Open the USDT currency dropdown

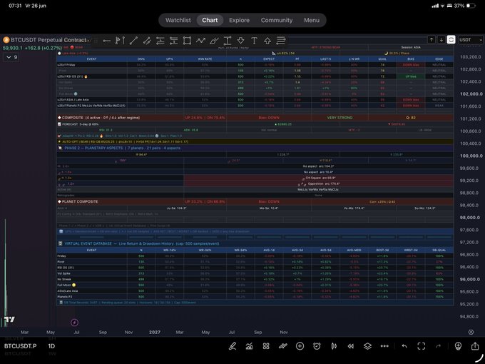(470, 40)
